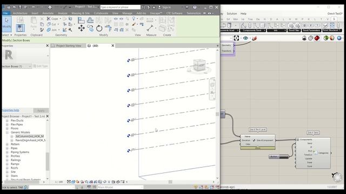The height and width of the screenshot is (194, 346).
Task: Open the Main Model design options dropdown
Action: tap(120, 187)
